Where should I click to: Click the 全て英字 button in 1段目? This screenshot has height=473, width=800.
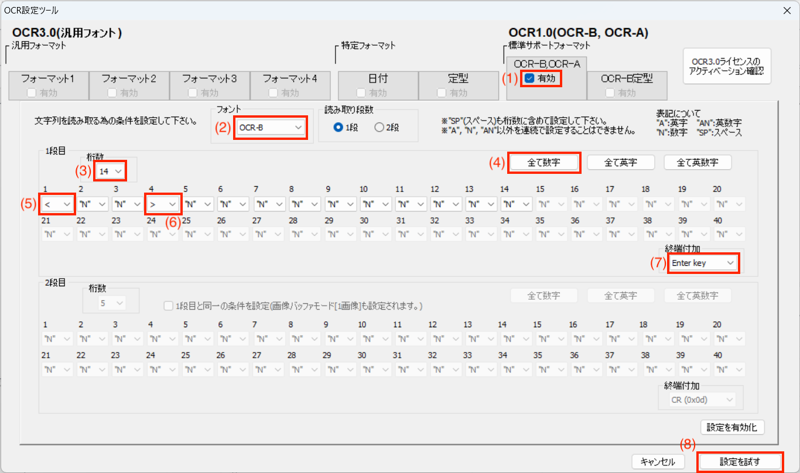tap(620, 163)
